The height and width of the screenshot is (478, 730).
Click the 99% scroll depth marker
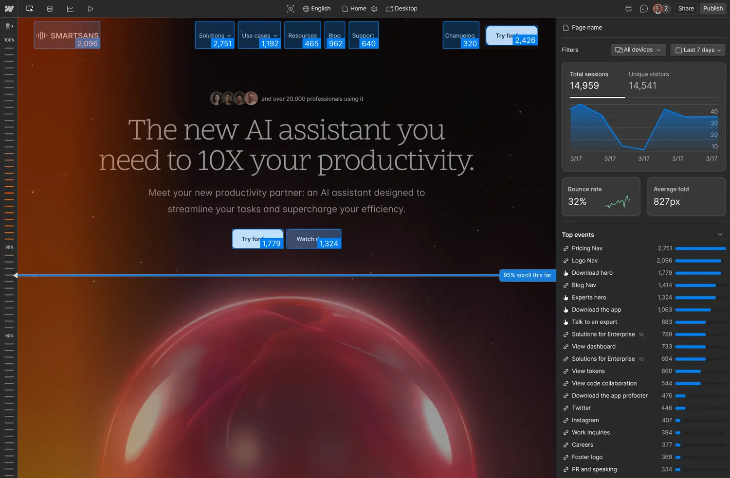tap(9, 248)
